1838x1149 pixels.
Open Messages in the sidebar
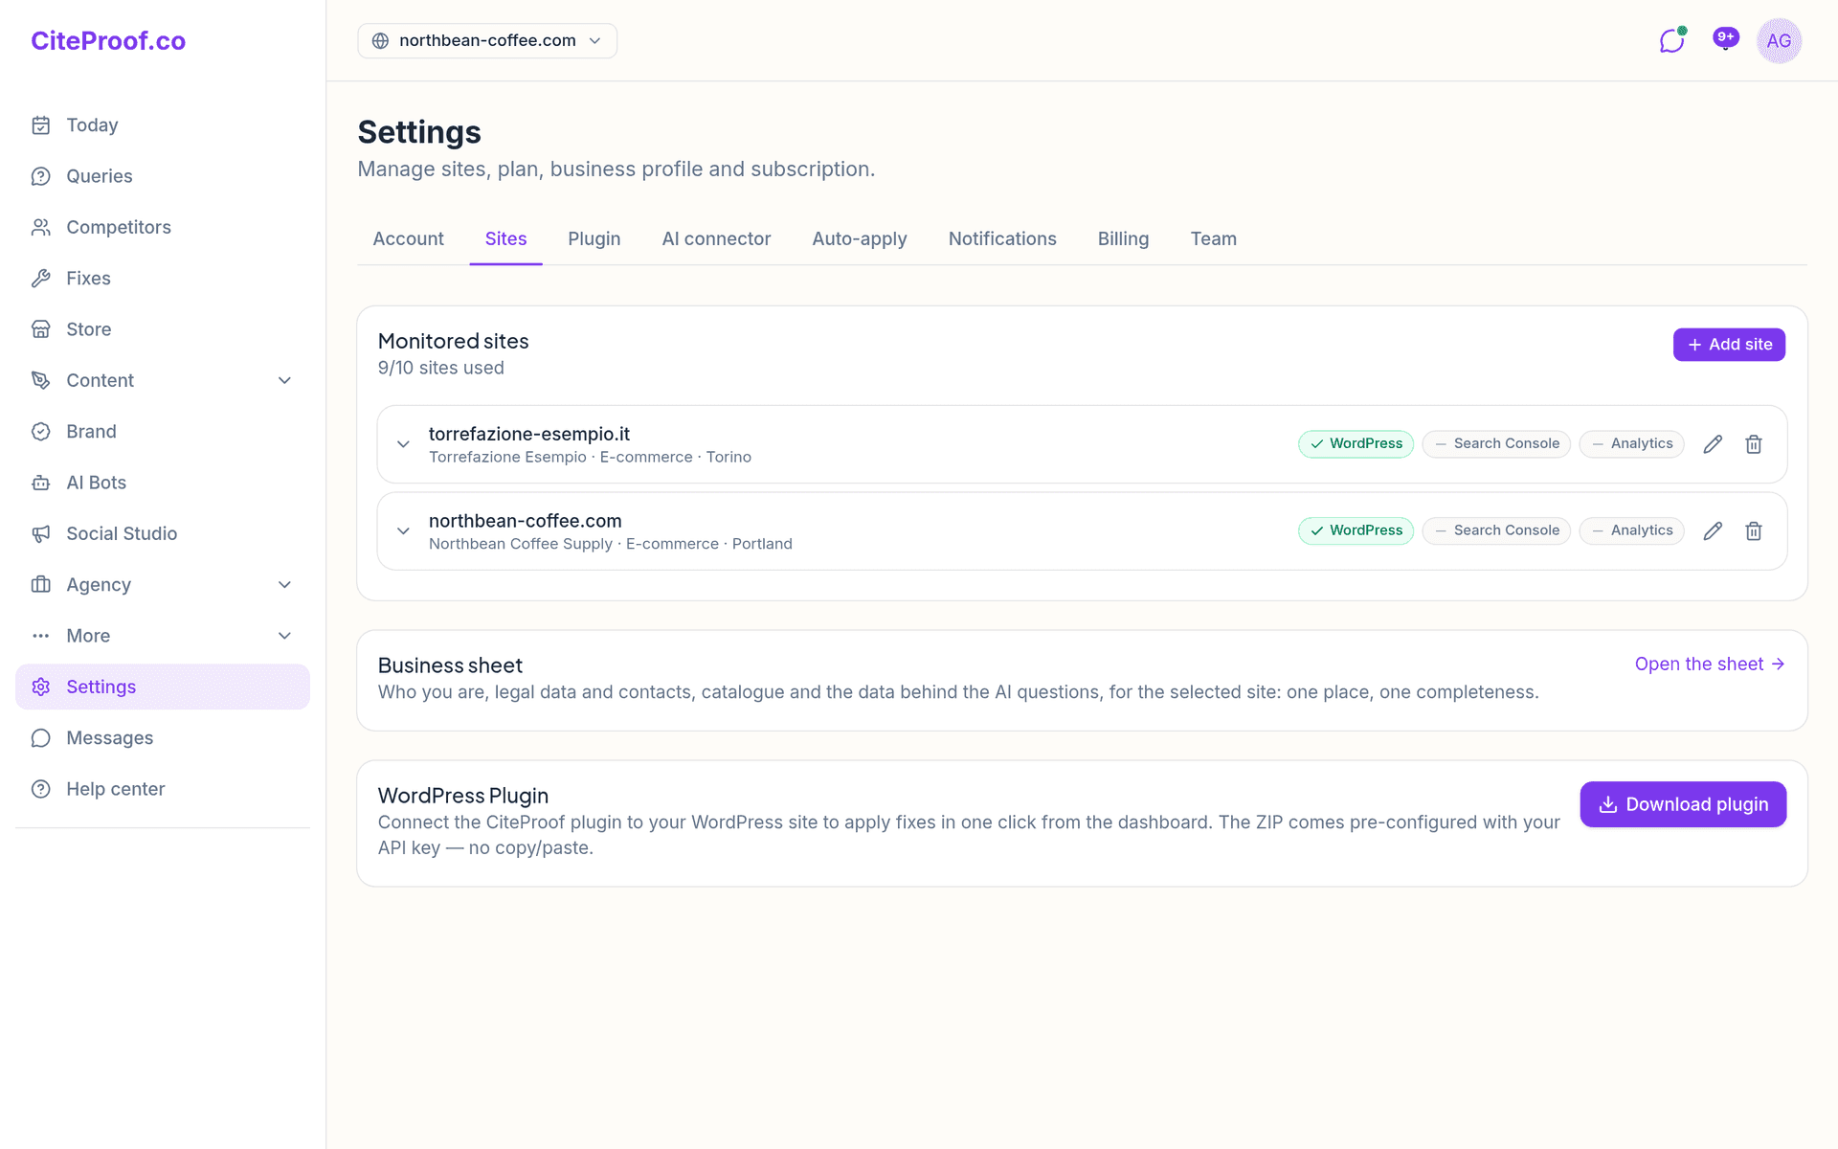[x=163, y=738]
